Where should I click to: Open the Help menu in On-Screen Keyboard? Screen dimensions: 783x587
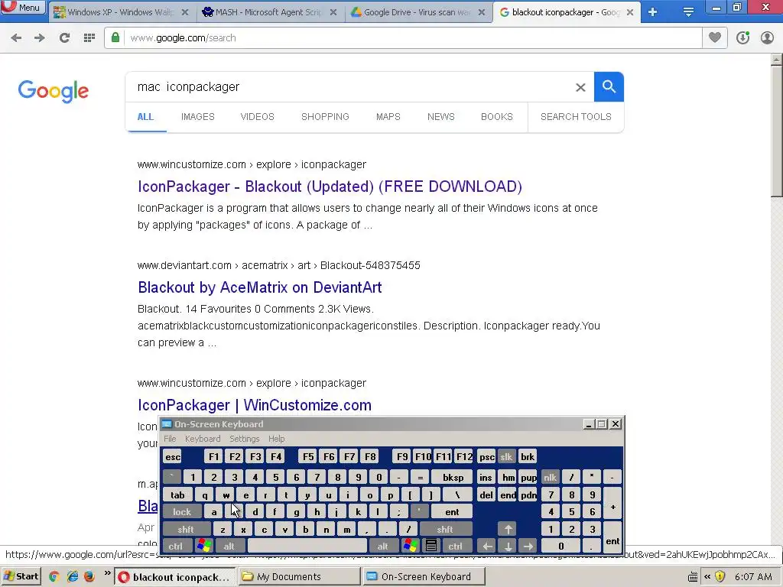tap(276, 439)
